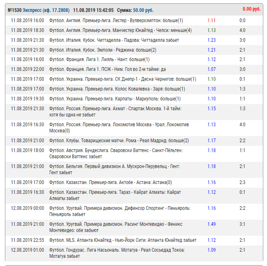
Task: Click the date 12.08.2019 01:00
Action: (28, 250)
